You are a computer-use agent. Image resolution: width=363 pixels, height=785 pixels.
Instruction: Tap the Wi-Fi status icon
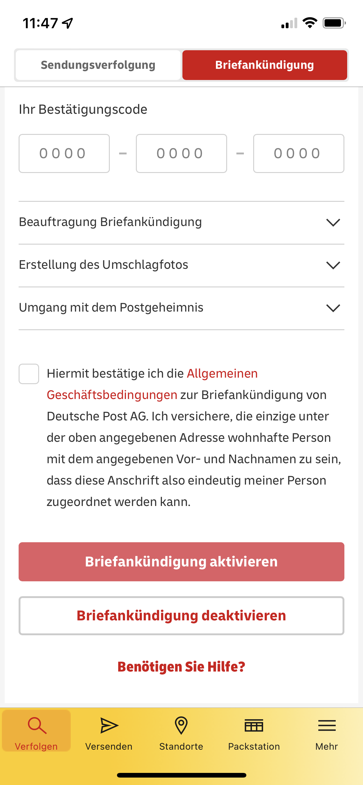[310, 23]
